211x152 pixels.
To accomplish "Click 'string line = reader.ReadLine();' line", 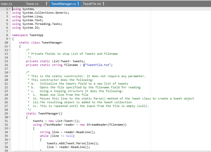I will click(67, 132).
